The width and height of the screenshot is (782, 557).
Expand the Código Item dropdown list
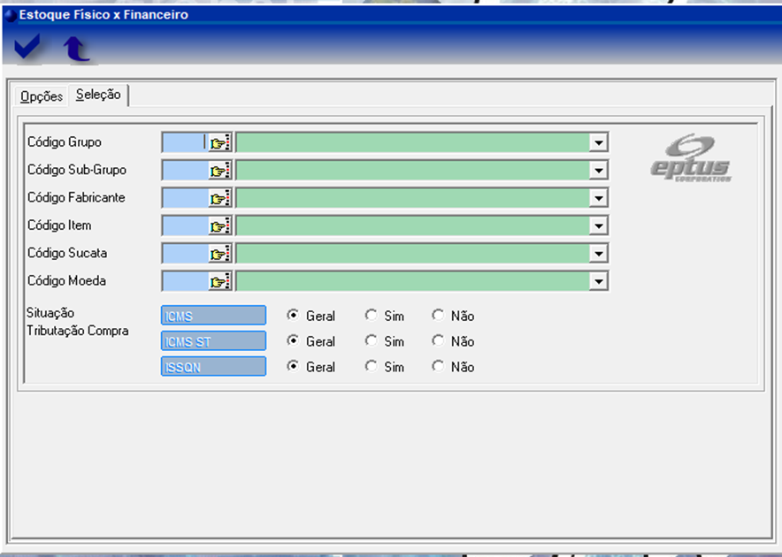coord(599,226)
